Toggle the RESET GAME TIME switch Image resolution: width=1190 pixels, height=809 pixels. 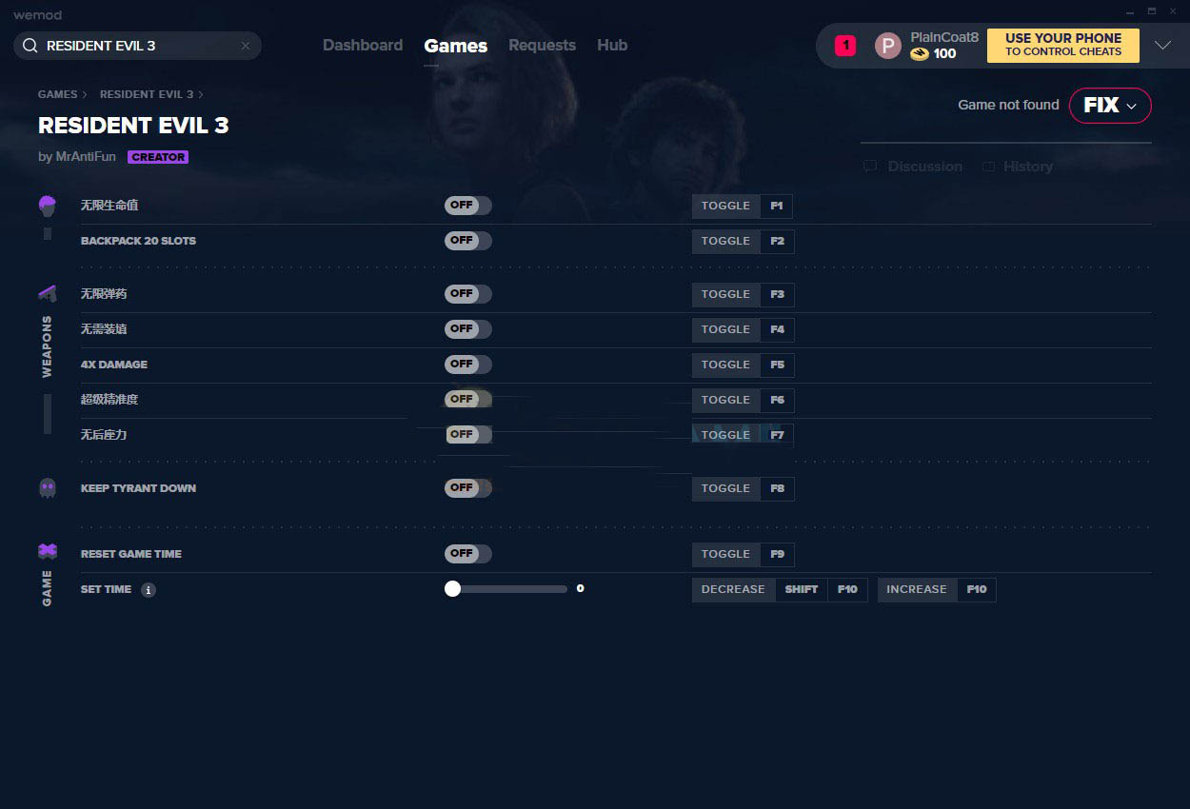coord(468,554)
